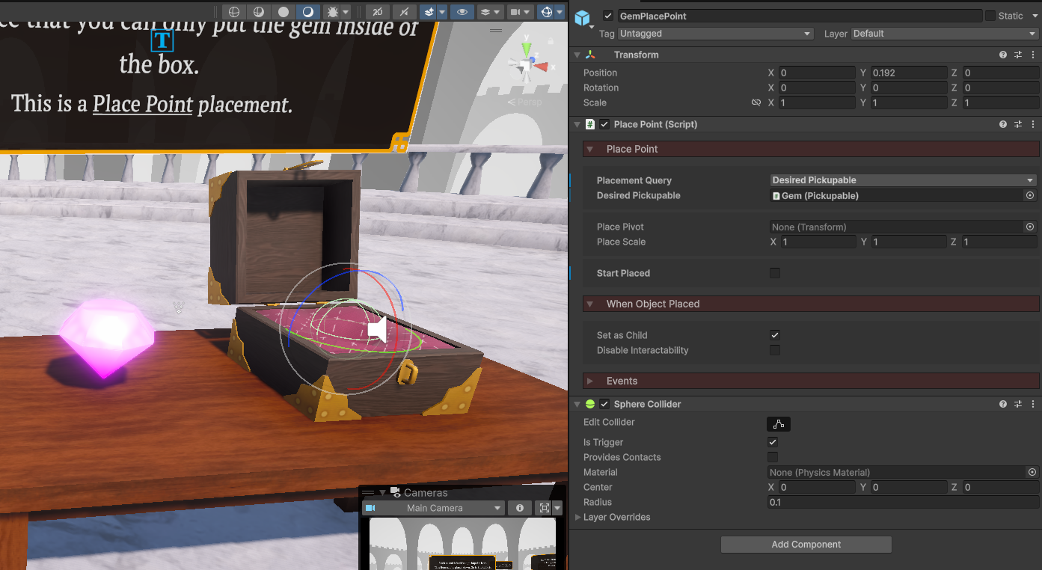Open the Placement Query dropdown
1042x570 pixels.
[x=902, y=180]
